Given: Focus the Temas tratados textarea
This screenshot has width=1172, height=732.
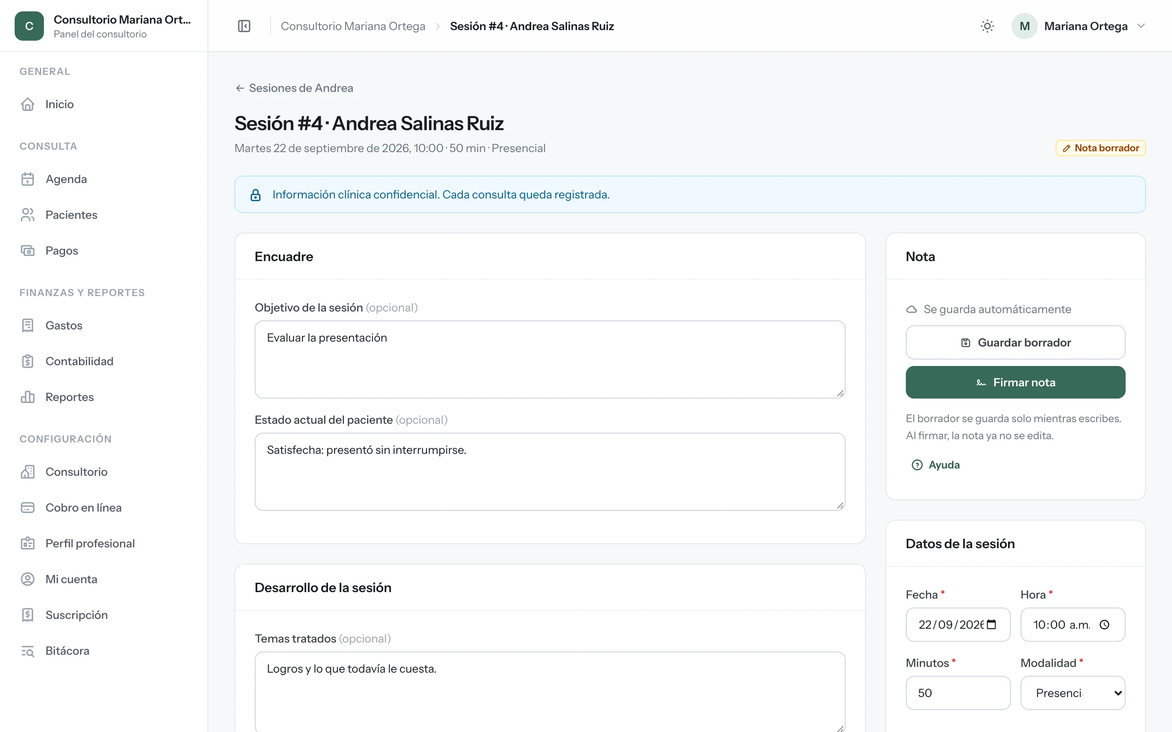Looking at the screenshot, I should point(550,691).
